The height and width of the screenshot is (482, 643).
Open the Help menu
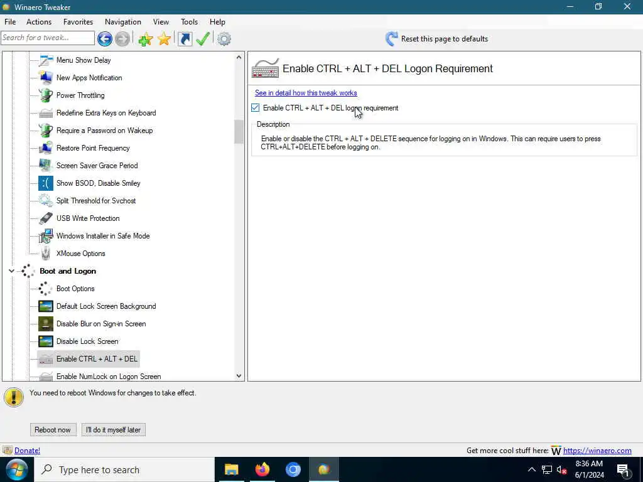(217, 22)
